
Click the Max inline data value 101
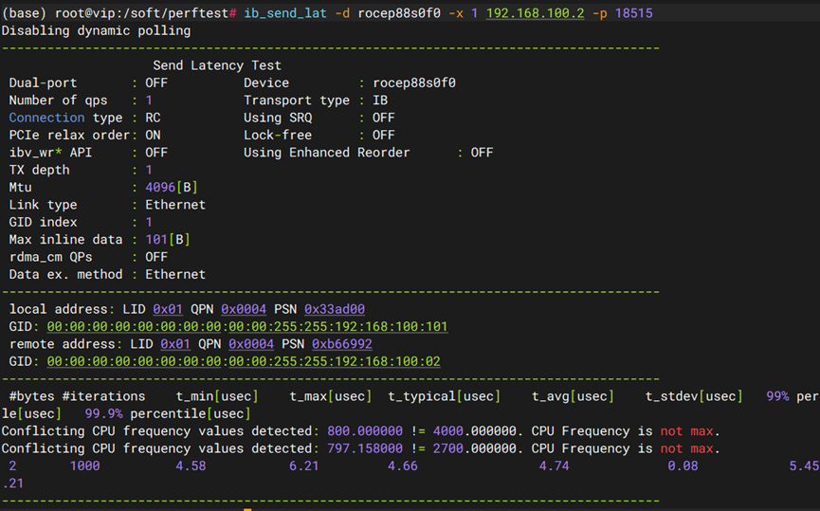click(156, 240)
